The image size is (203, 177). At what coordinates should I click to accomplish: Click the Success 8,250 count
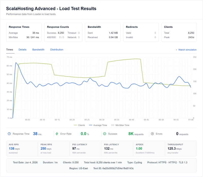click(x=61, y=33)
